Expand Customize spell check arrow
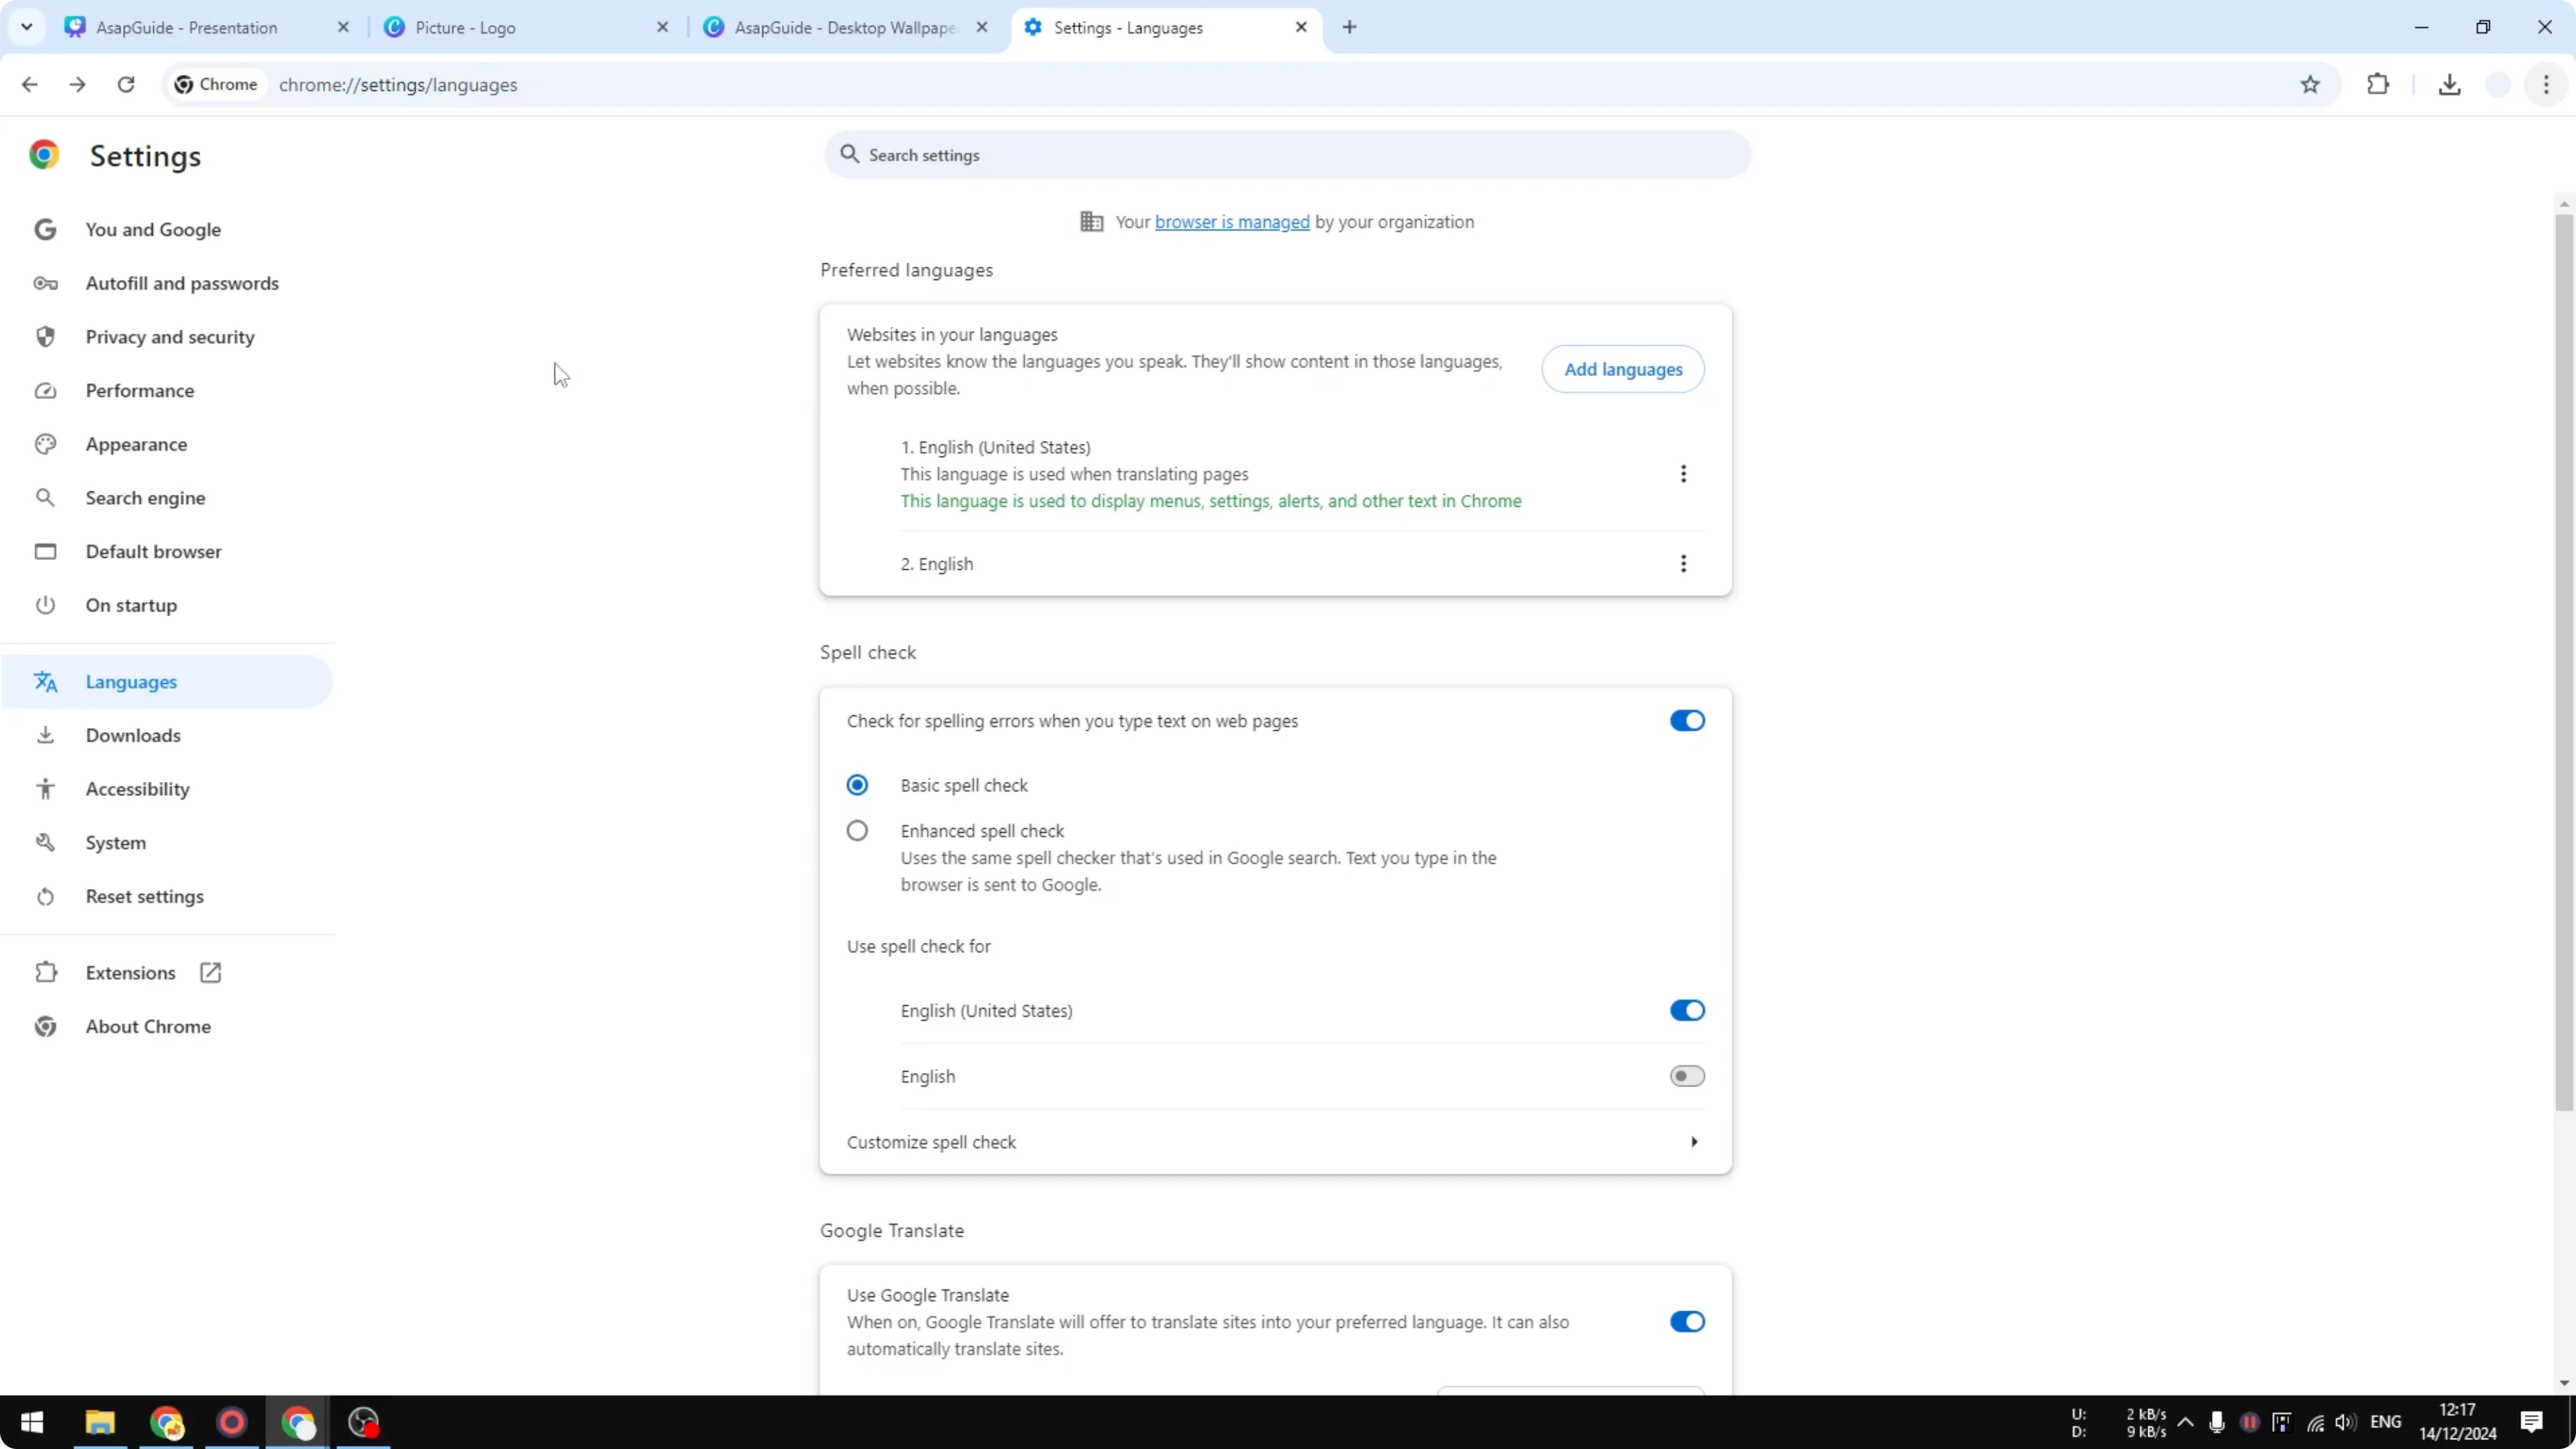 1693,1142
